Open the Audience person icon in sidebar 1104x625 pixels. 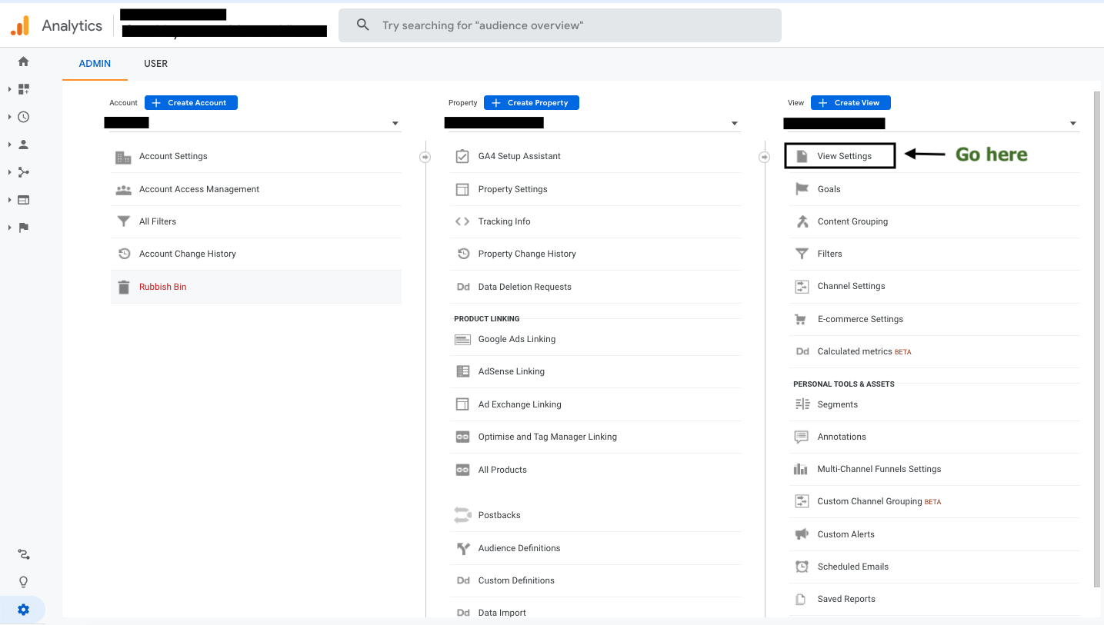[x=23, y=145]
